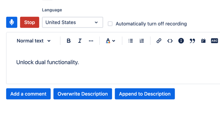Open more formatting options ellipsis
The image size is (220, 125).
pyautogui.click(x=91, y=41)
